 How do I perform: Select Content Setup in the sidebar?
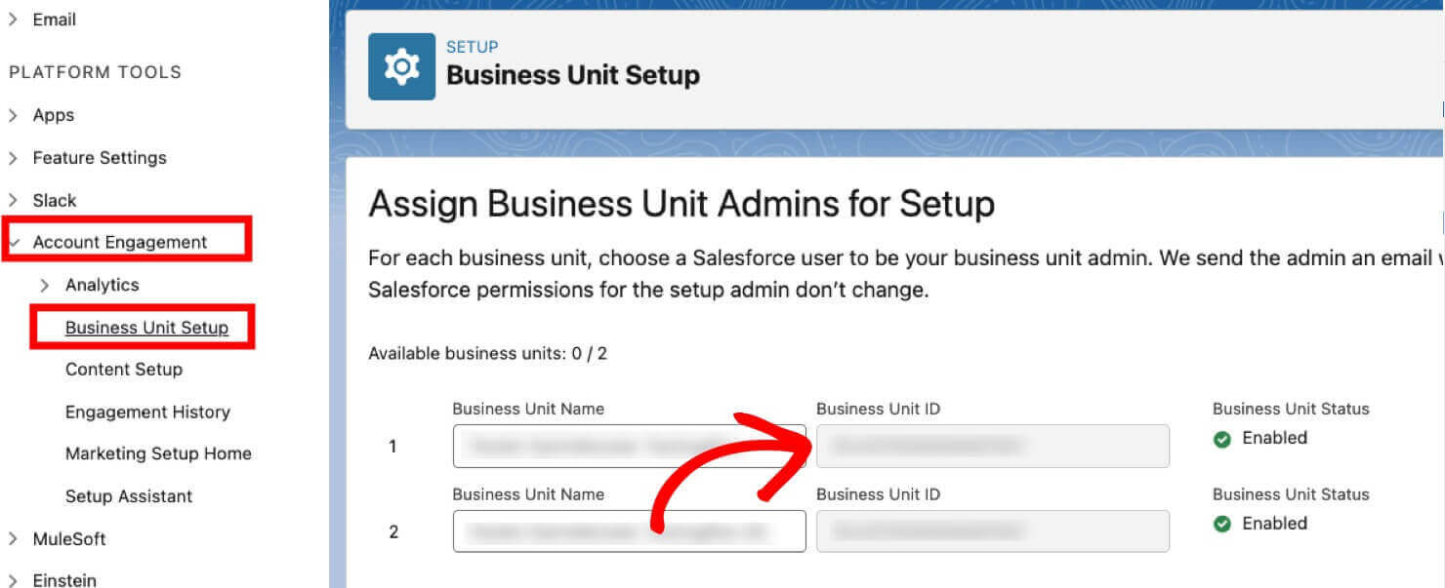point(124,370)
